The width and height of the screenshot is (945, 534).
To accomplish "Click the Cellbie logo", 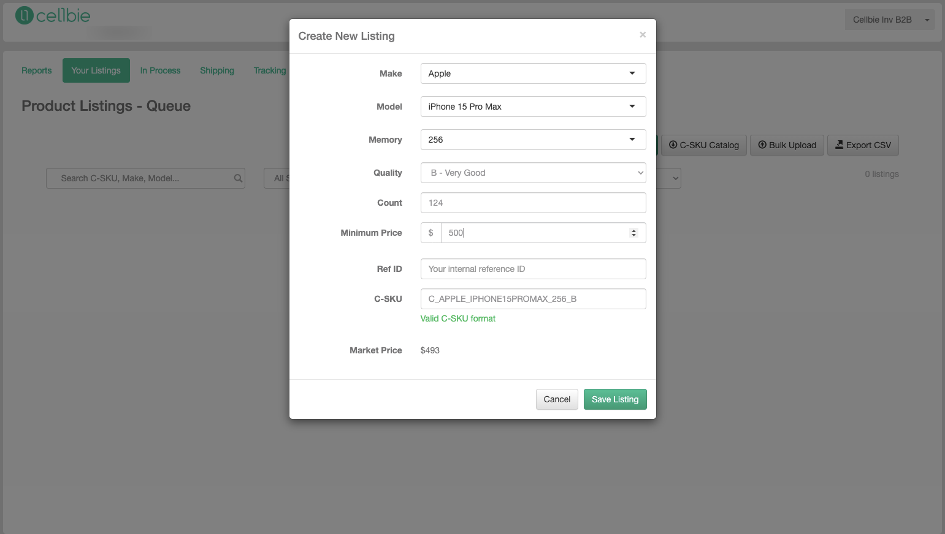I will 53,15.
